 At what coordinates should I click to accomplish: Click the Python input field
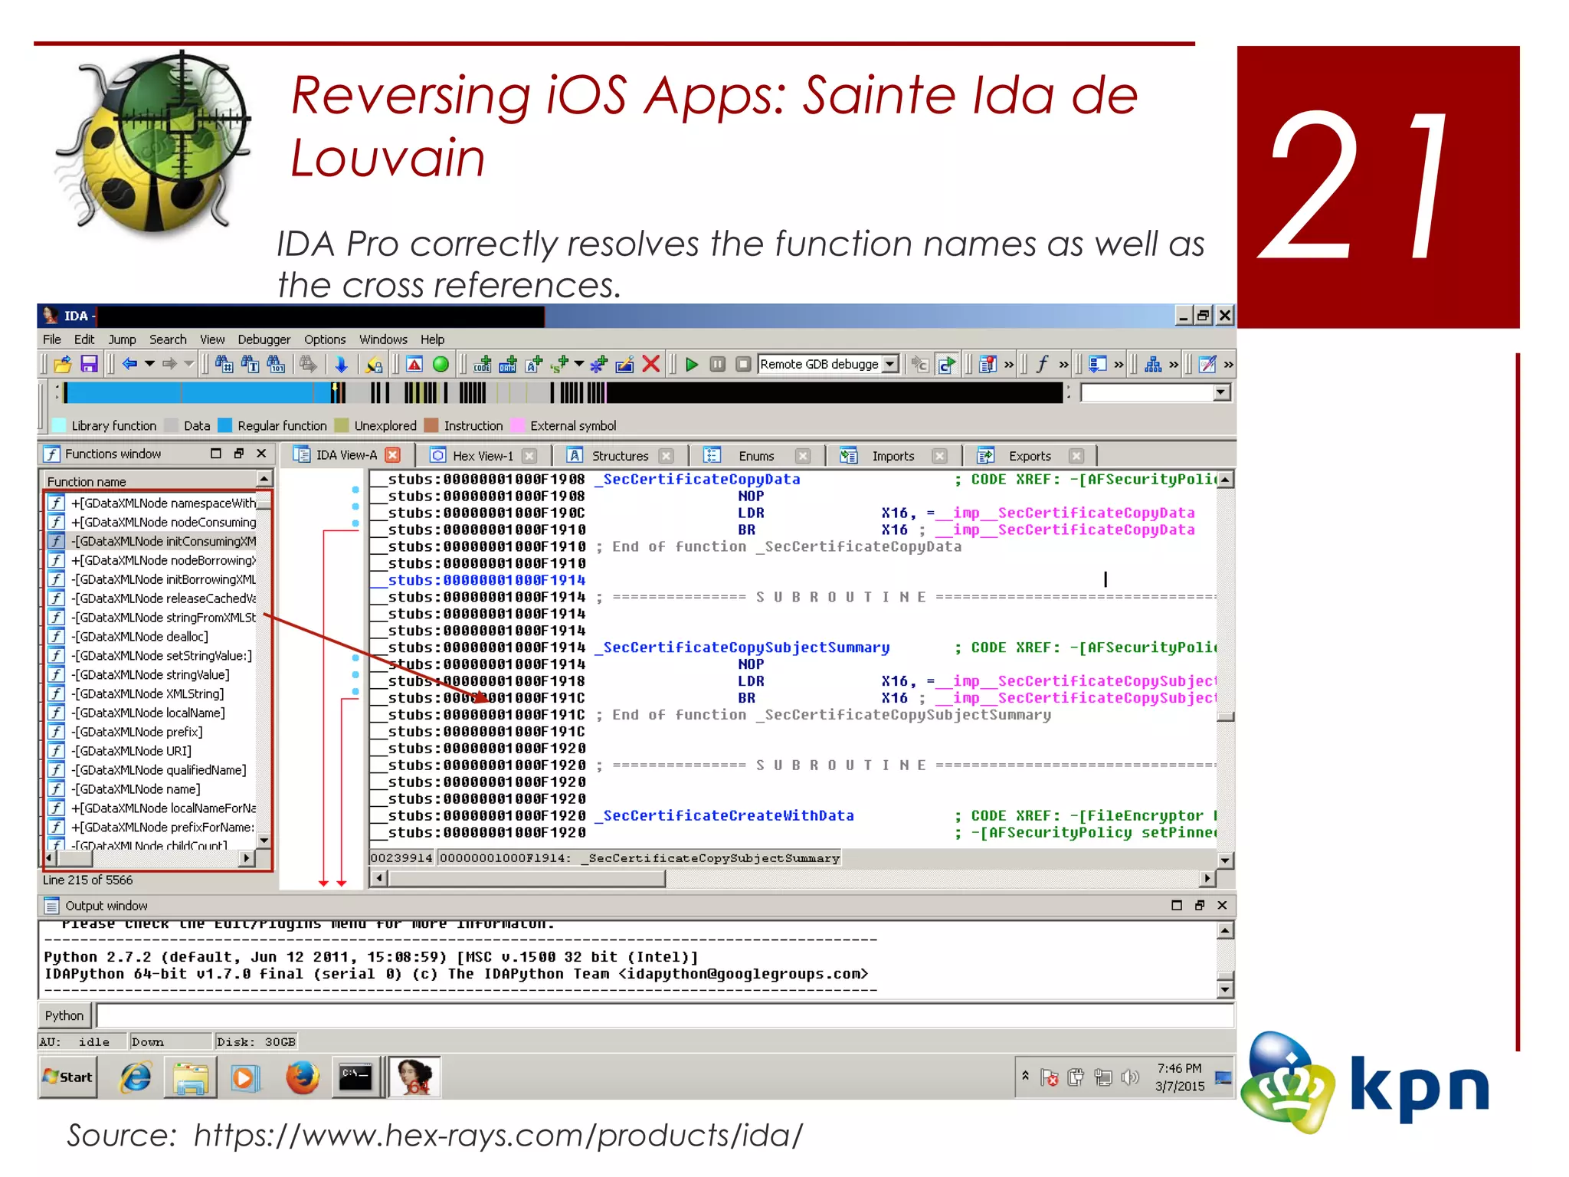664,1016
